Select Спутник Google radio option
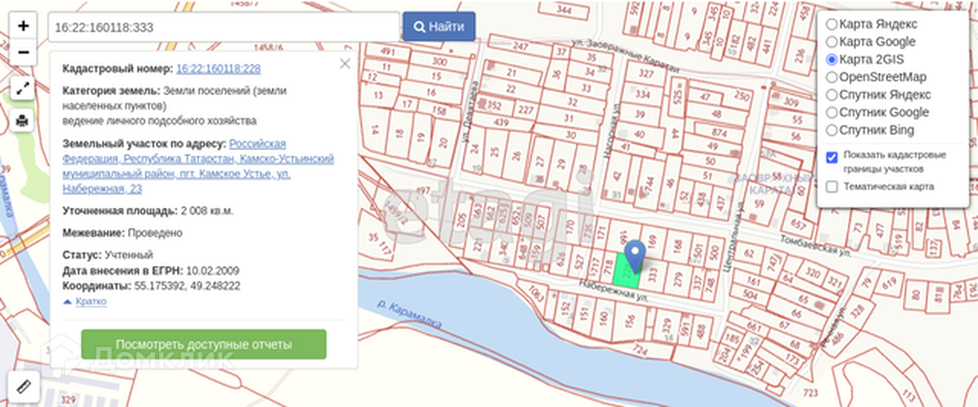This screenshot has width=978, height=407. (831, 113)
